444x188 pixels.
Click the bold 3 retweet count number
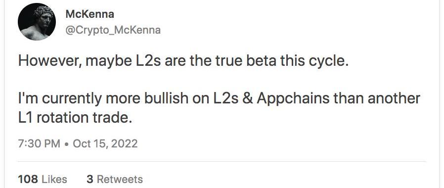coord(90,179)
